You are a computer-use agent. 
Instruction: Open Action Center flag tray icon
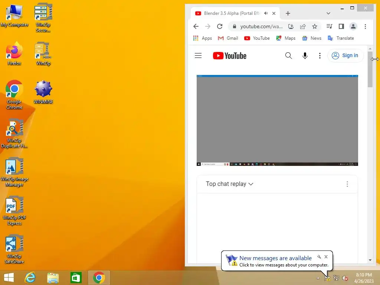point(327,278)
